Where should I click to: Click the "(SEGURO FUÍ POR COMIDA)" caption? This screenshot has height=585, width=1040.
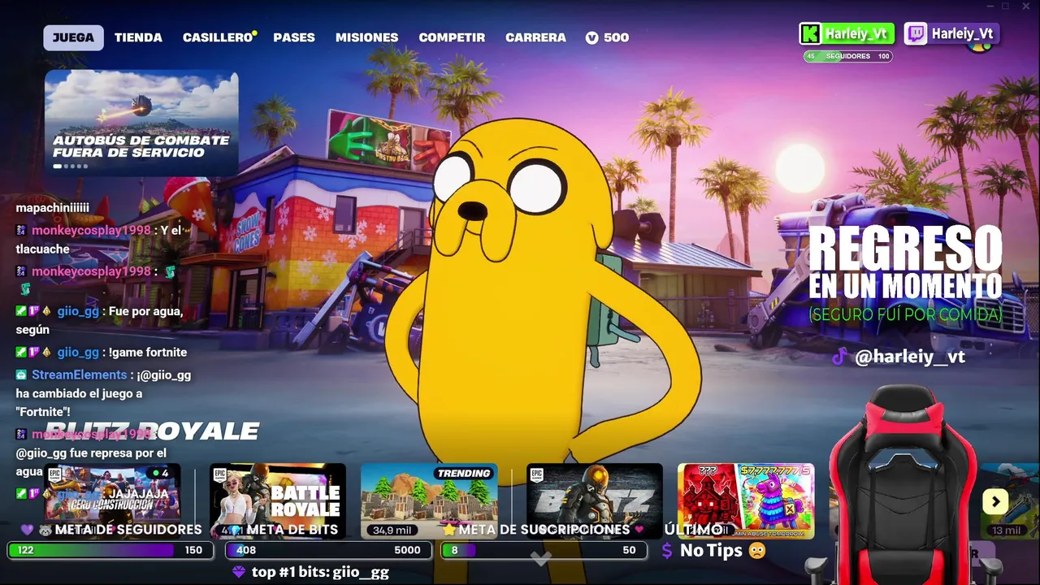(905, 314)
